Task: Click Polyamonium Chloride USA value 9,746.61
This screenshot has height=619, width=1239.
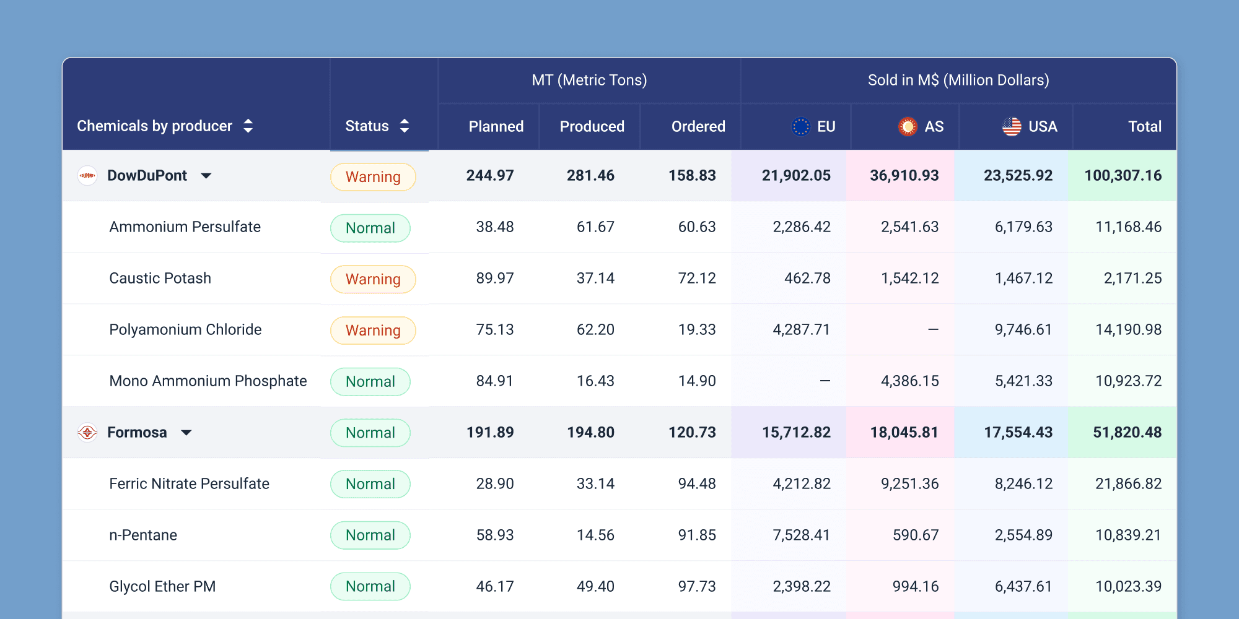Action: tap(1024, 329)
